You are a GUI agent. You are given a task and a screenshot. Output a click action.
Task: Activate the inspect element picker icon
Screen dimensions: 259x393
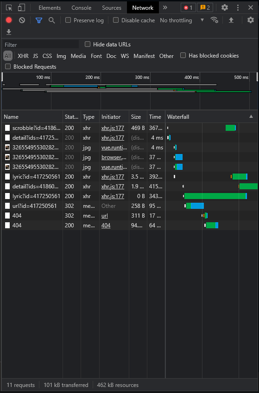point(9,7)
